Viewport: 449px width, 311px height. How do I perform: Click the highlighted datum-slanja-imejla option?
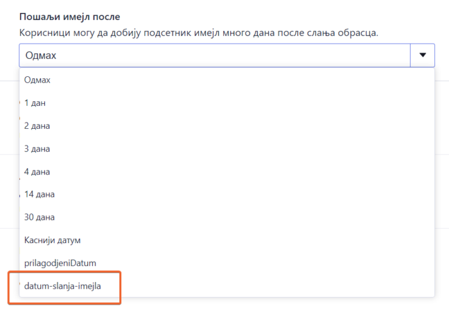click(63, 285)
